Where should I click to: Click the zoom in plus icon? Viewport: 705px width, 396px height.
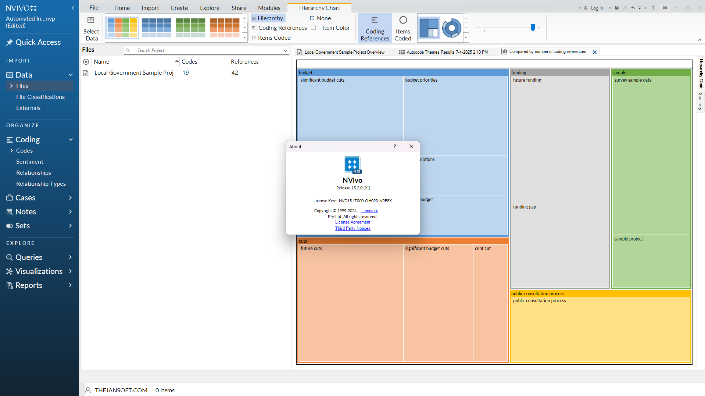[539, 28]
